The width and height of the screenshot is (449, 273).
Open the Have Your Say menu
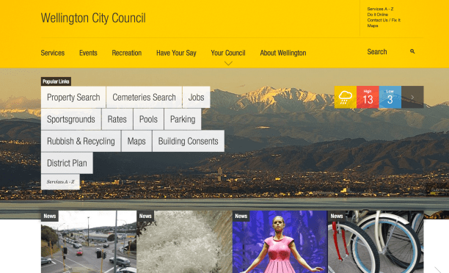(176, 53)
